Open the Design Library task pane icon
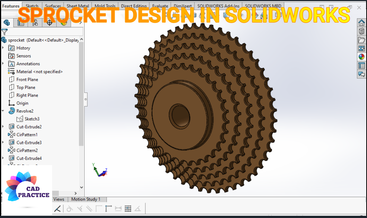This screenshot has width=367, height=218. click(361, 31)
